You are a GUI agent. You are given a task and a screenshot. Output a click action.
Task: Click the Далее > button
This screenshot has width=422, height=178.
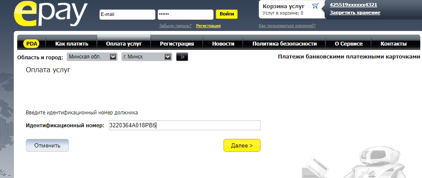(242, 145)
